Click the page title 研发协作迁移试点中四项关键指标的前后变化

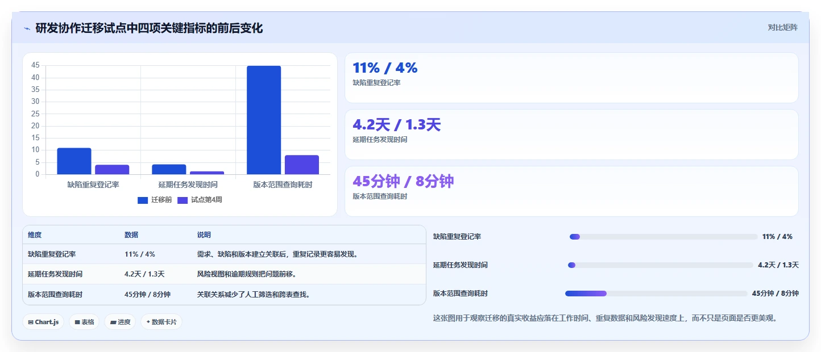149,28
